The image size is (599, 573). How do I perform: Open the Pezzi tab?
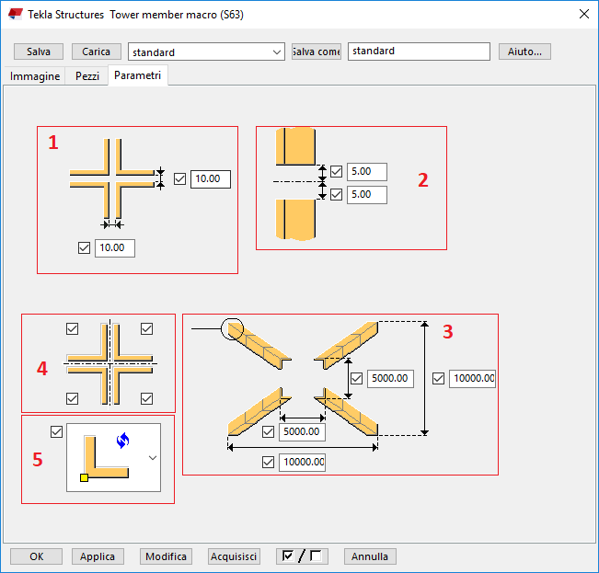coord(88,76)
